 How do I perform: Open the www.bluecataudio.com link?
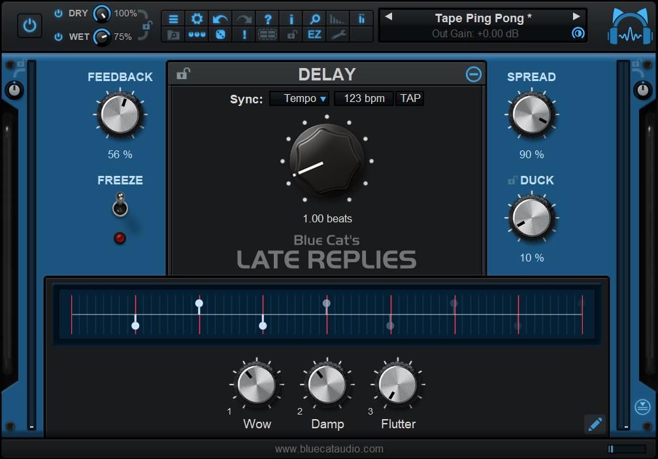click(329, 449)
